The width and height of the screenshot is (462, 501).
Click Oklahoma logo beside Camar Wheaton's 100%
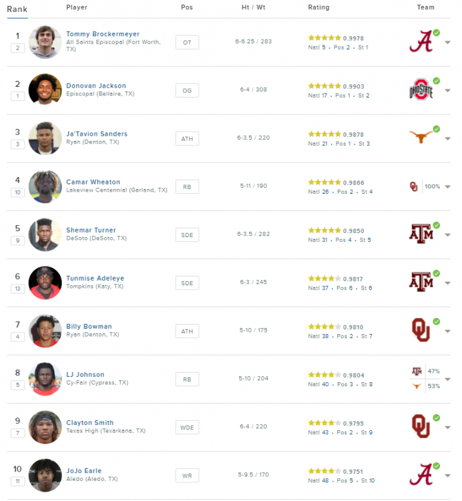point(414,186)
